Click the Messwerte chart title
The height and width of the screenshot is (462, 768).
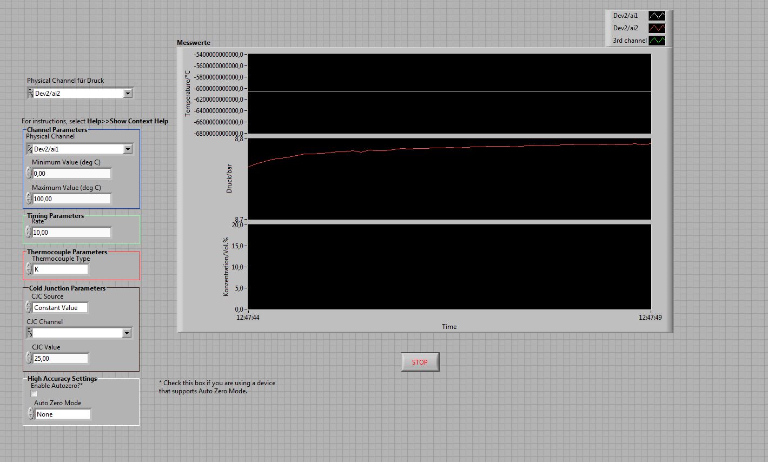click(194, 43)
